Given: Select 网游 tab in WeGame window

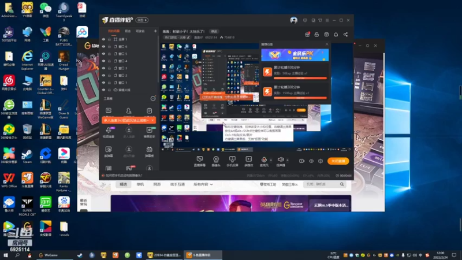Looking at the screenshot, I should pos(157,184).
